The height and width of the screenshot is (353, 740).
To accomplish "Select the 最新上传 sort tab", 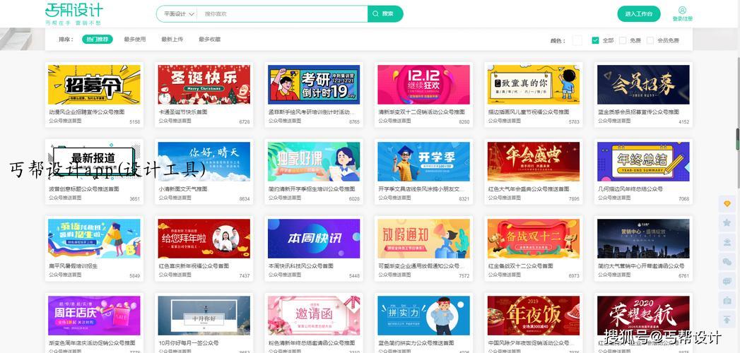I will click(x=172, y=39).
